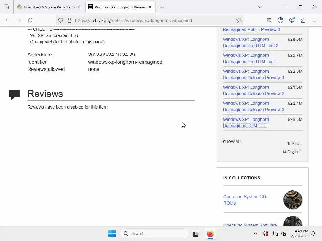The image size is (322, 241).
Task: Open the Windows Start menu
Action: coord(112,233)
